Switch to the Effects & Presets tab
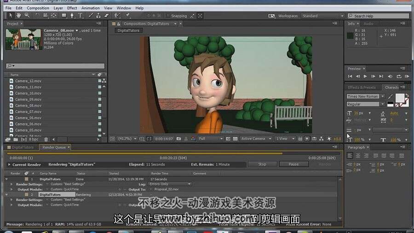 (x=362, y=87)
